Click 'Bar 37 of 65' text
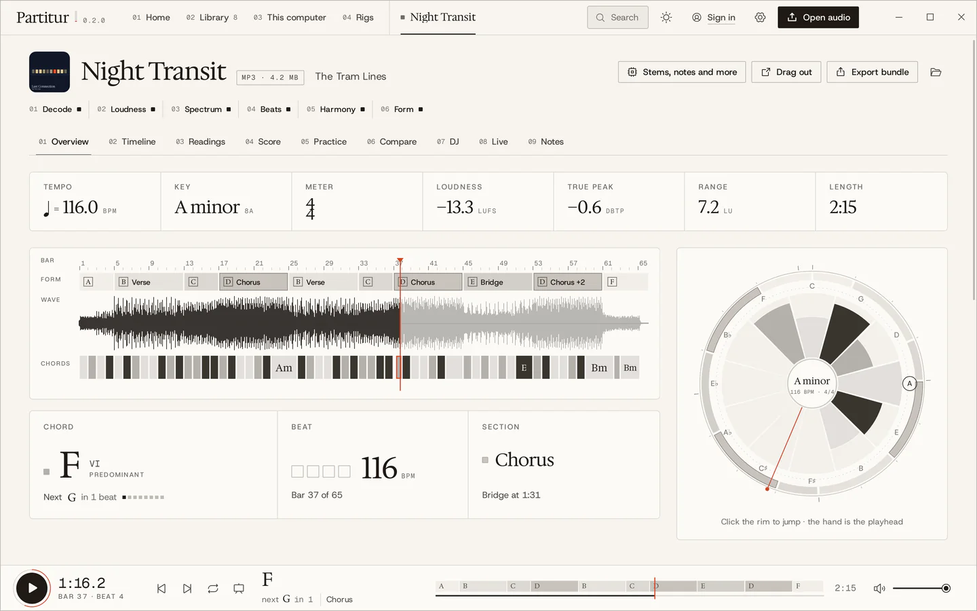Viewport: 977px width, 611px height. (x=317, y=495)
